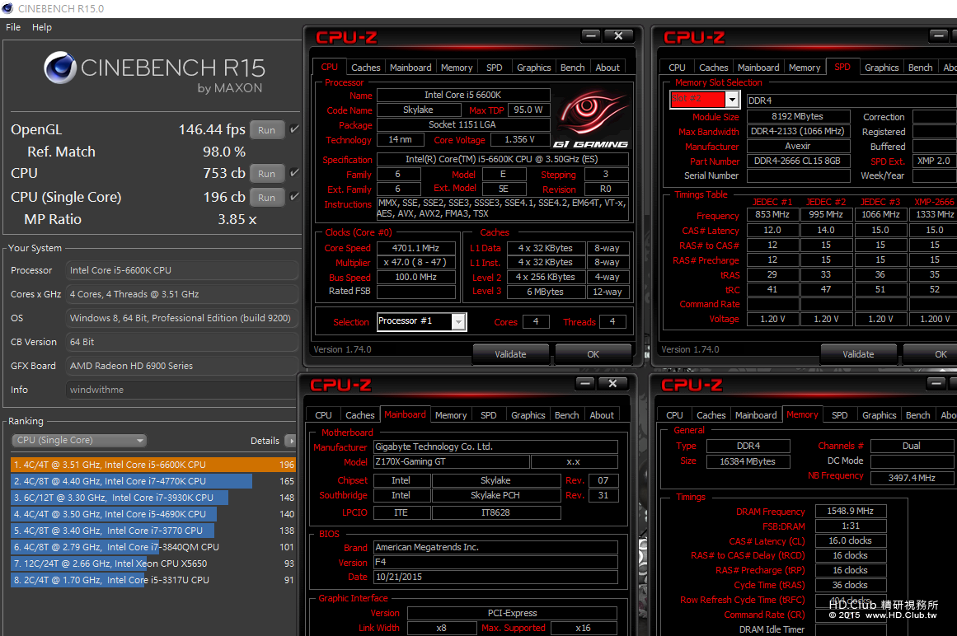Click the Processor field in Your System
The width and height of the screenshot is (957, 636).
pos(181,270)
